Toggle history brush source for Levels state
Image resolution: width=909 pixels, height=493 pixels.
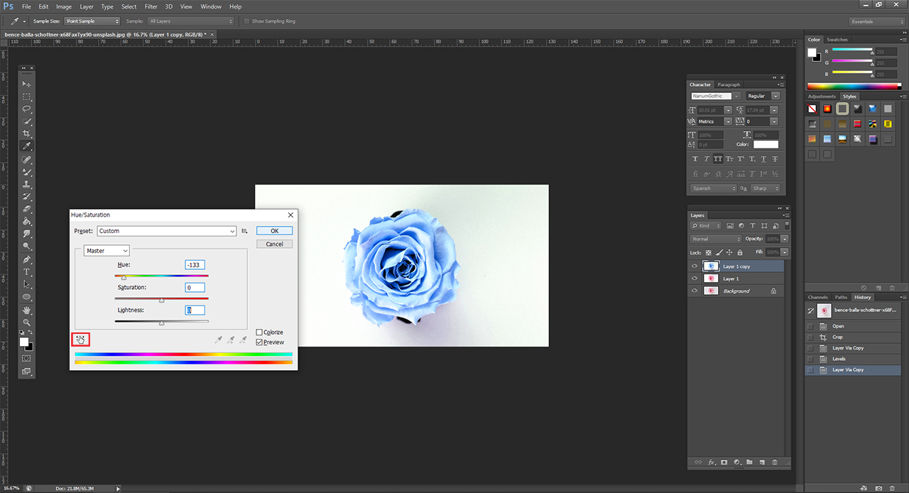point(812,359)
